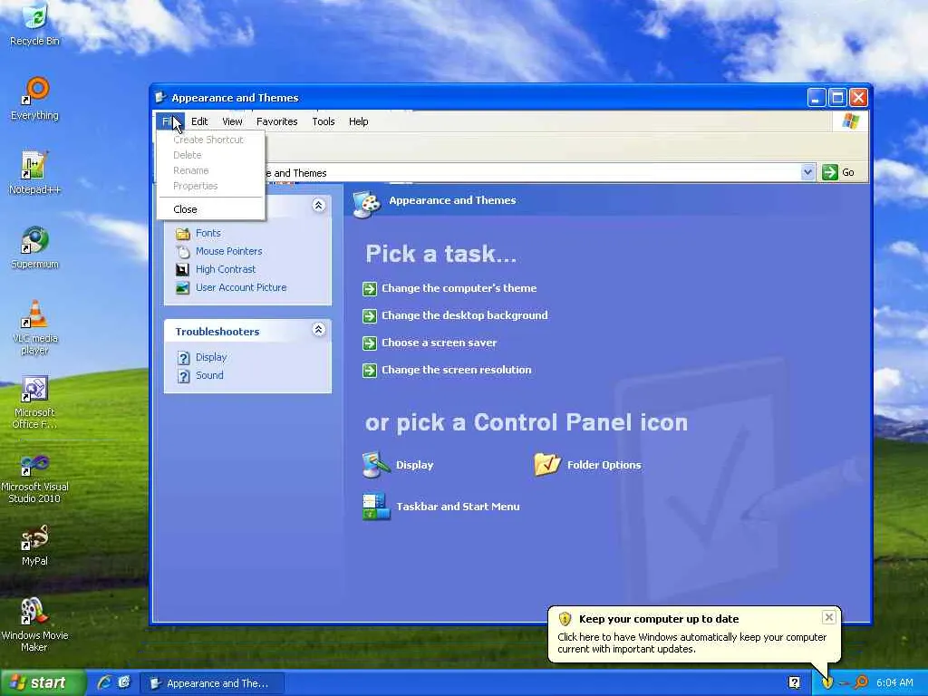
Task: Click the High Contrast link
Action: (226, 269)
